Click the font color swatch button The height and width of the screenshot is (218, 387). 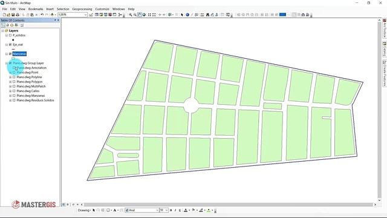point(186,210)
